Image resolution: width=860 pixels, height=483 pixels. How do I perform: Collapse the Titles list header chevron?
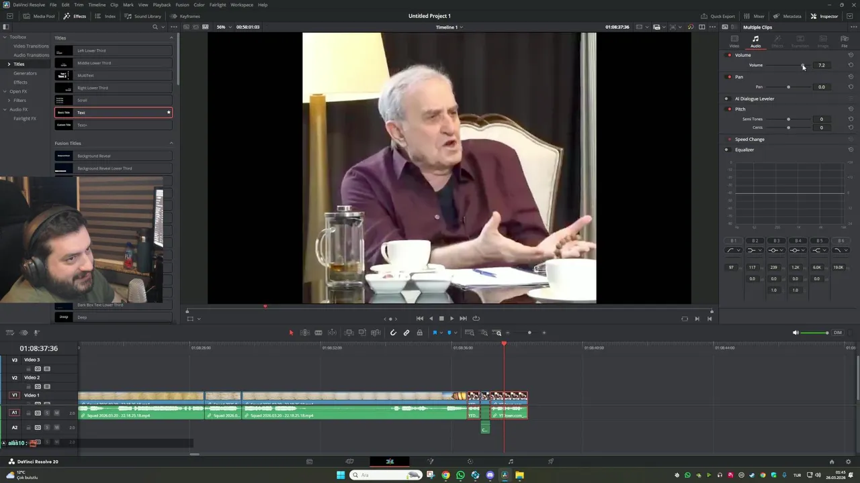[171, 38]
